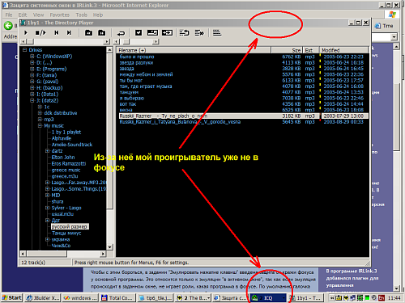Expand the E: (Programs) drive

click(x=32, y=69)
